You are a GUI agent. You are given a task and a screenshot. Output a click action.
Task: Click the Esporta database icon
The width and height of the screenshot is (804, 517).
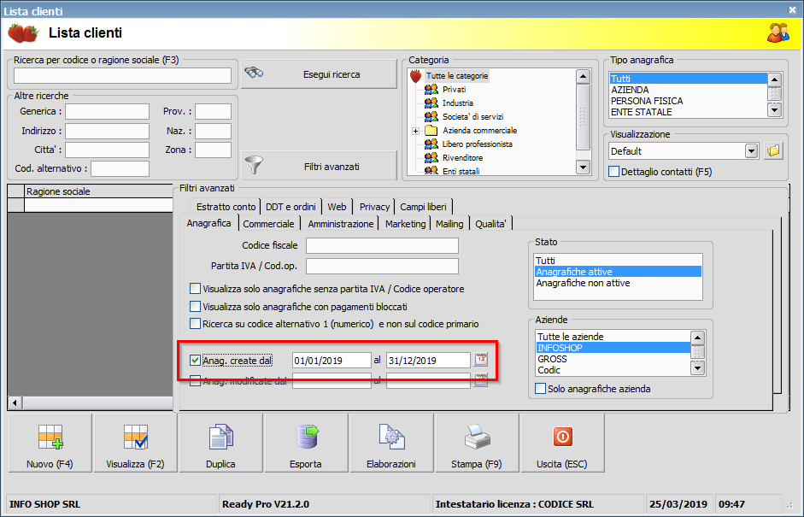(x=307, y=437)
